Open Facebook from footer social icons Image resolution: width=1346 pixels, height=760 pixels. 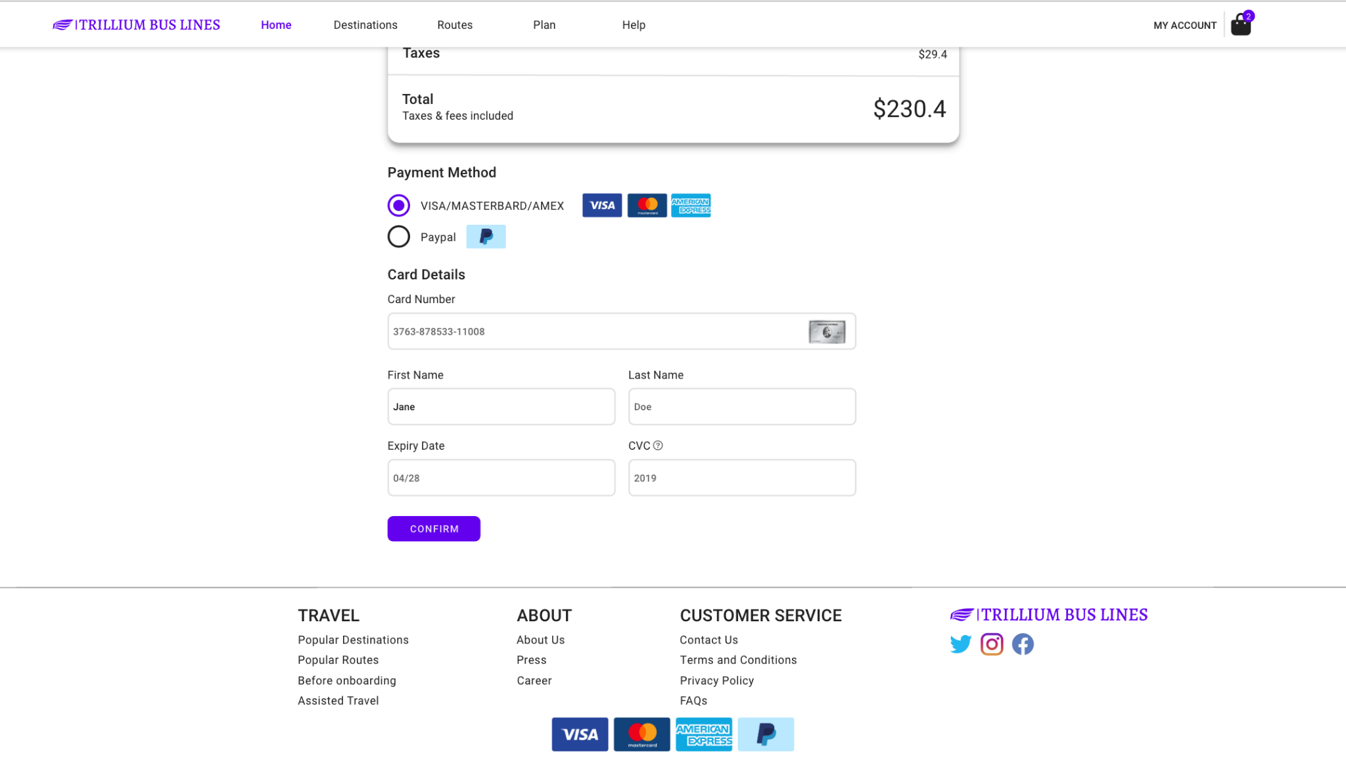[x=1023, y=644]
